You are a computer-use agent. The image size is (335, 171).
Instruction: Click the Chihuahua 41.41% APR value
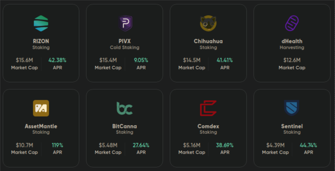tap(225, 60)
